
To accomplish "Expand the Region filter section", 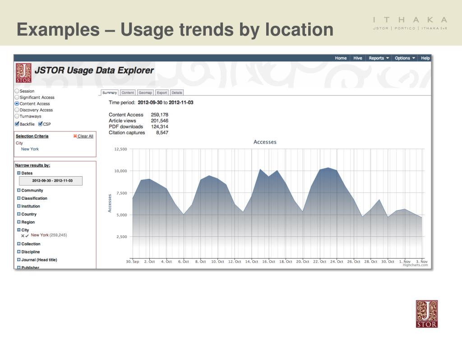I will point(19,222).
